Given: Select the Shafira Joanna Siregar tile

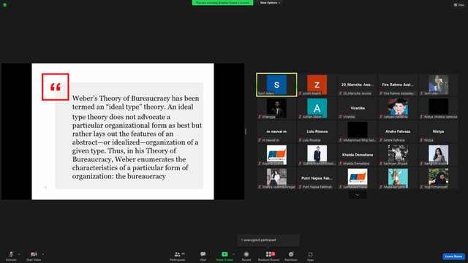Looking at the screenshot, I should (x=276, y=178).
